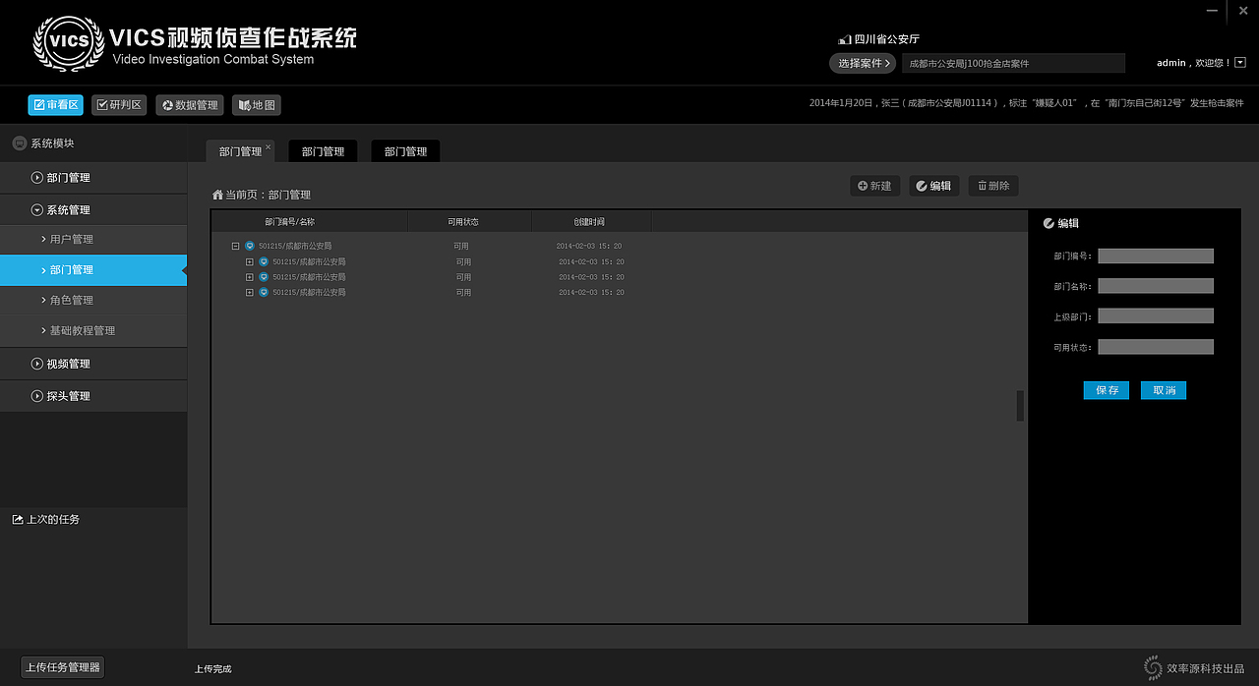Click the 效率源科技出品 swirl logo
Screen dimensions: 1259x686
[x=1153, y=667]
